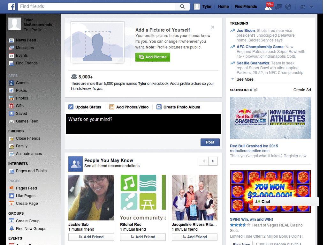Screen dimensions: 327x245
Task: Click the Photos app icon
Action: pos(11,98)
